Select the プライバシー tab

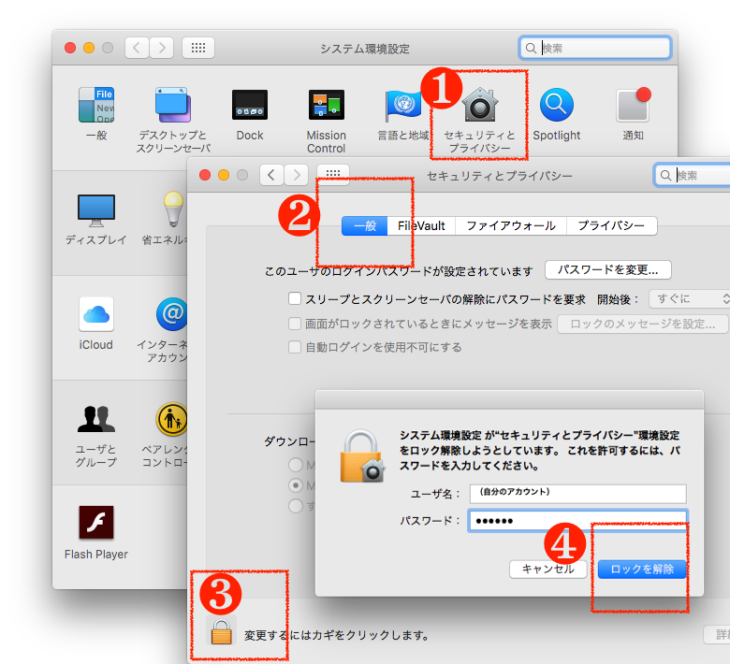[611, 225]
